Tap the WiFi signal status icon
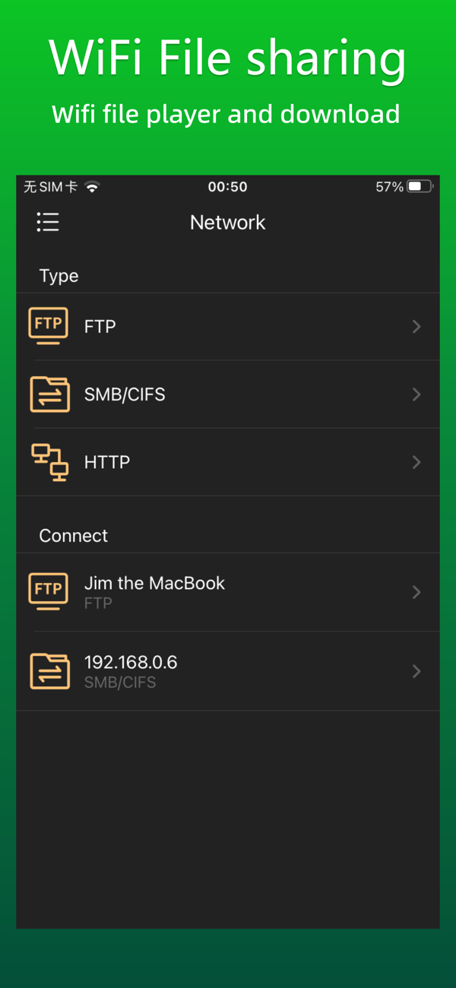Screen dimensions: 456x988 click(93, 187)
